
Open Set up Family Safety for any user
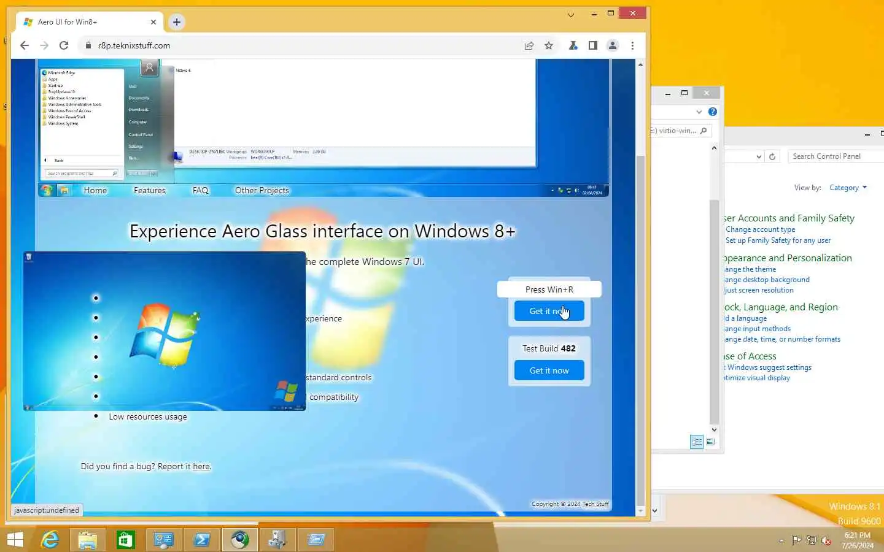pos(778,240)
